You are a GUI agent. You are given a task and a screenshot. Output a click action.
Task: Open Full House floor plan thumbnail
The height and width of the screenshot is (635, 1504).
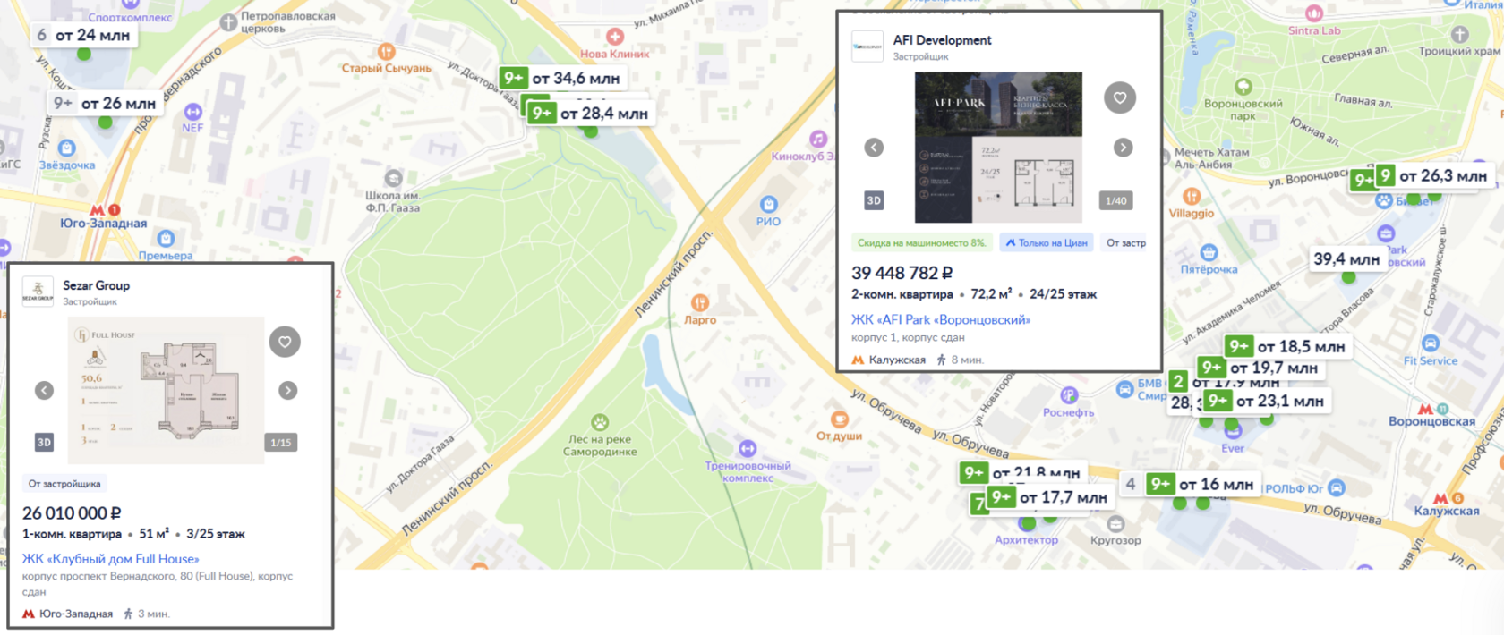[x=167, y=391]
